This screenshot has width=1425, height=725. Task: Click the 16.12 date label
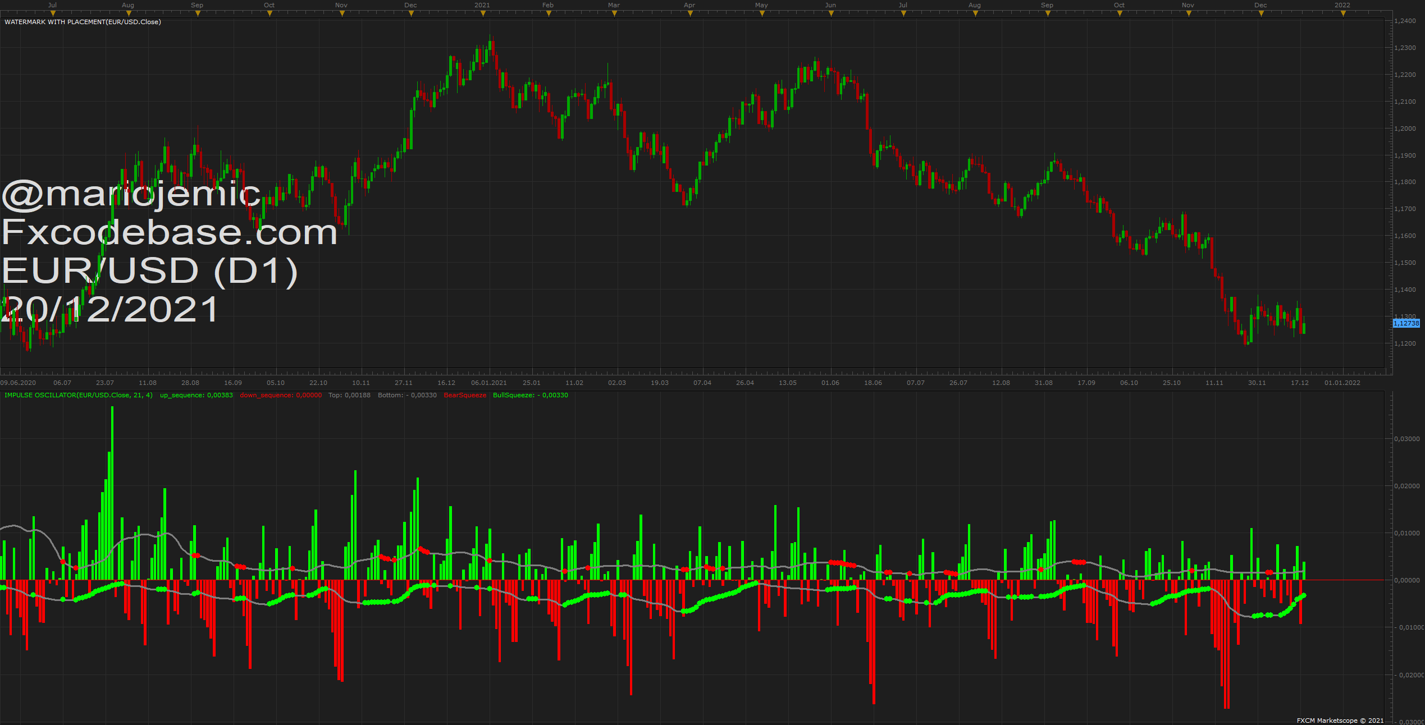(x=446, y=383)
